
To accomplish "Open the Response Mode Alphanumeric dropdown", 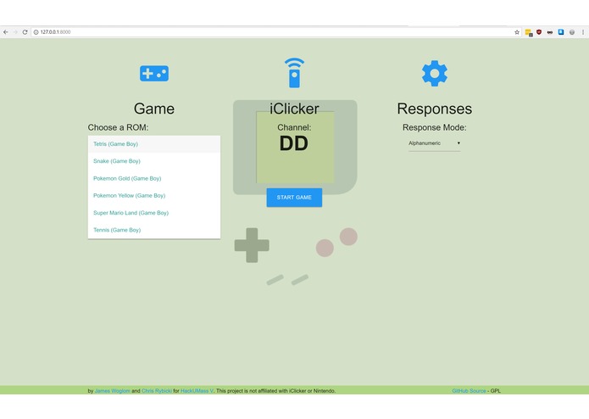I will [x=434, y=143].
